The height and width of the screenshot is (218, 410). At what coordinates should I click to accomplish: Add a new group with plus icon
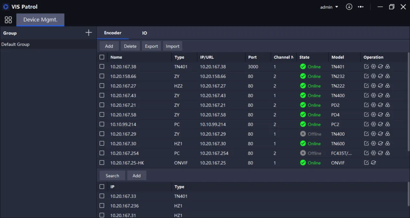[89, 33]
